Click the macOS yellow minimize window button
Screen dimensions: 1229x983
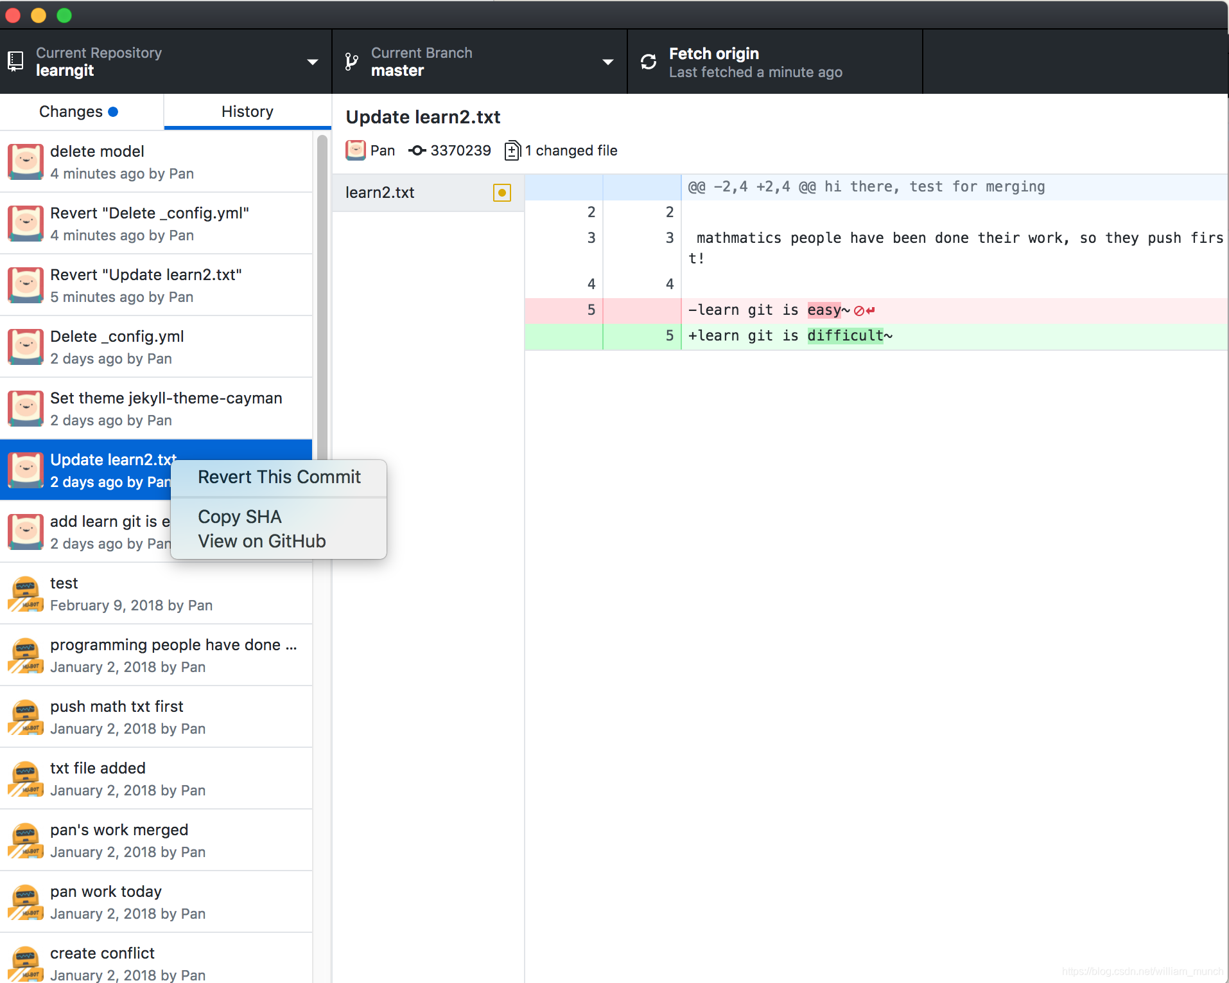39,15
